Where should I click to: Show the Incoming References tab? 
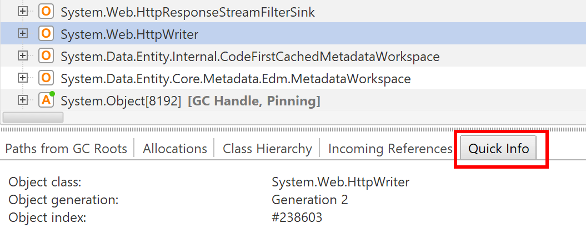(x=390, y=149)
